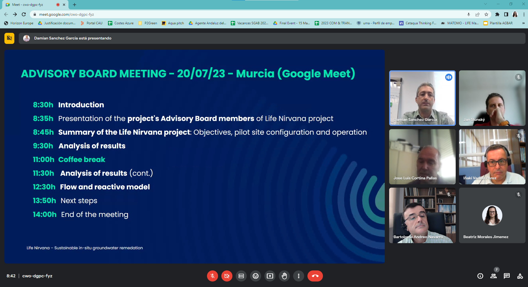The image size is (528, 287).
Task: Open the Horizon Europe bookmark
Action: [19, 23]
